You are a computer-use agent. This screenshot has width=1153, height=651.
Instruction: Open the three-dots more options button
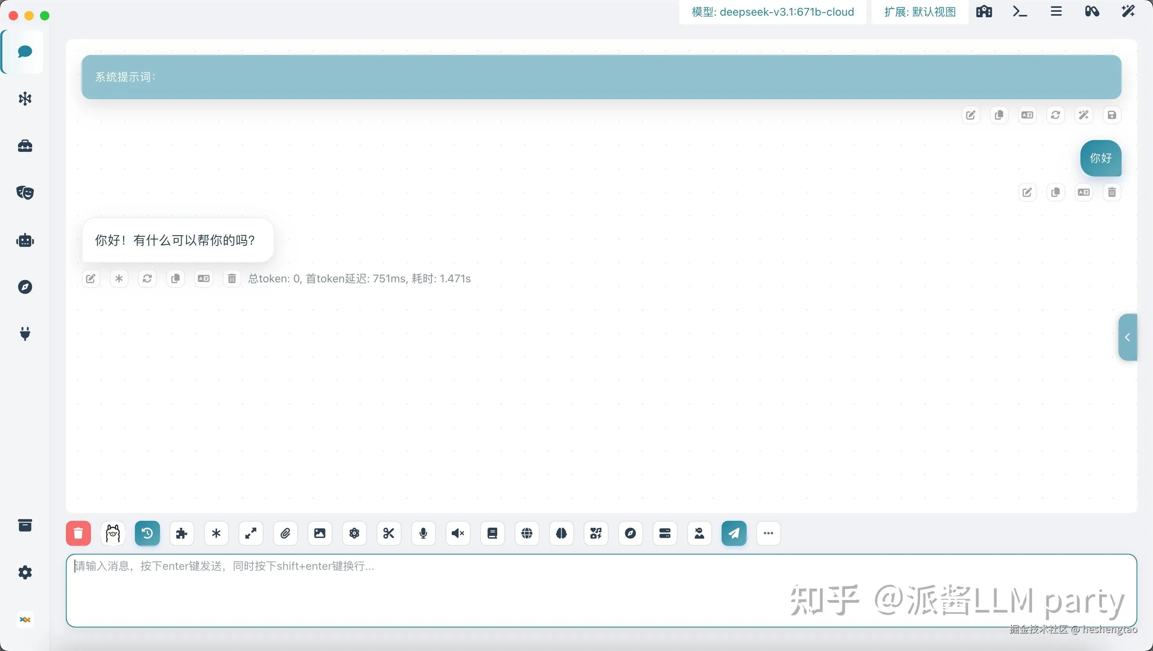pyautogui.click(x=769, y=533)
